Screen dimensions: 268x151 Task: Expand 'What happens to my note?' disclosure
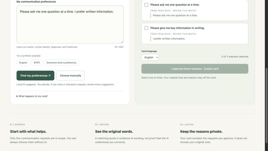click(x=32, y=96)
